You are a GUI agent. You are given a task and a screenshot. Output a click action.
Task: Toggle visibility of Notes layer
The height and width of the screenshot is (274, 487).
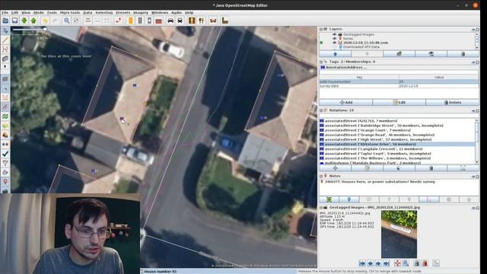334,39
